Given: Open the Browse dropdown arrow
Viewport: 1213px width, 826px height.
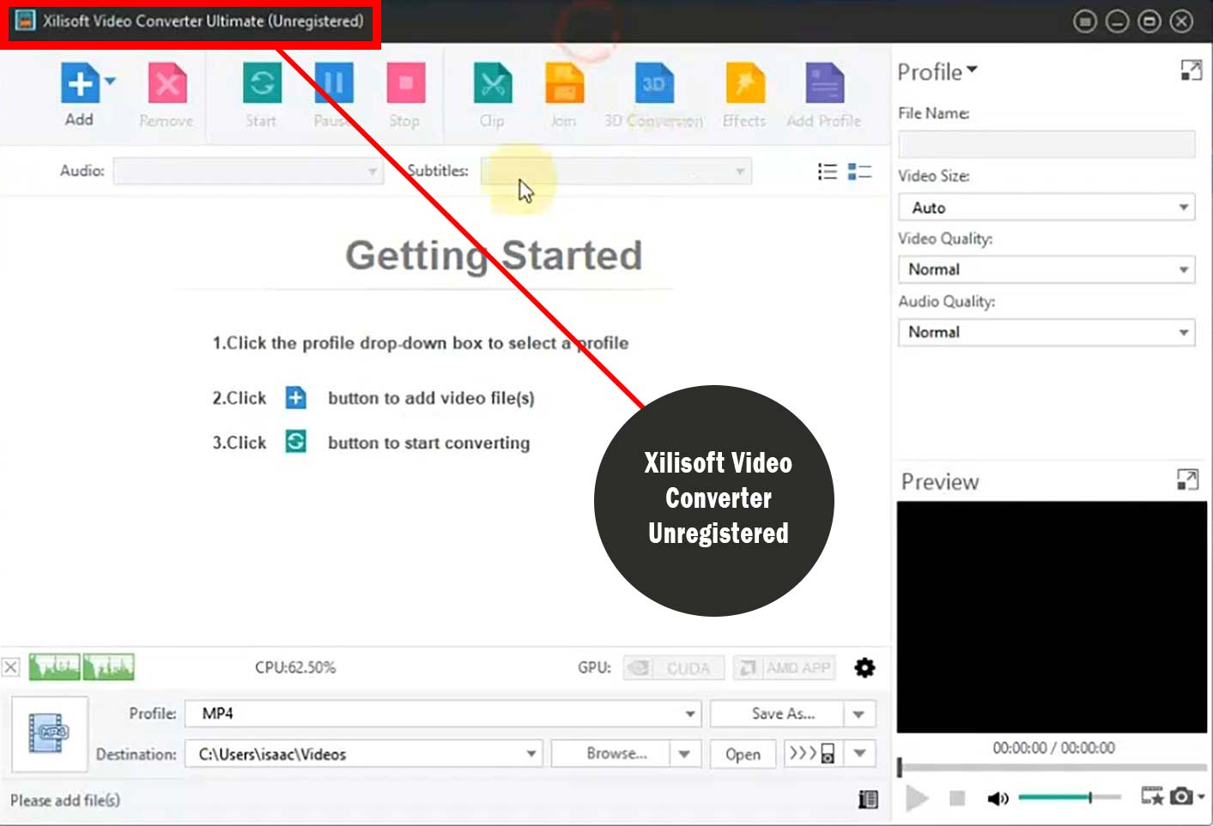Looking at the screenshot, I should (684, 754).
